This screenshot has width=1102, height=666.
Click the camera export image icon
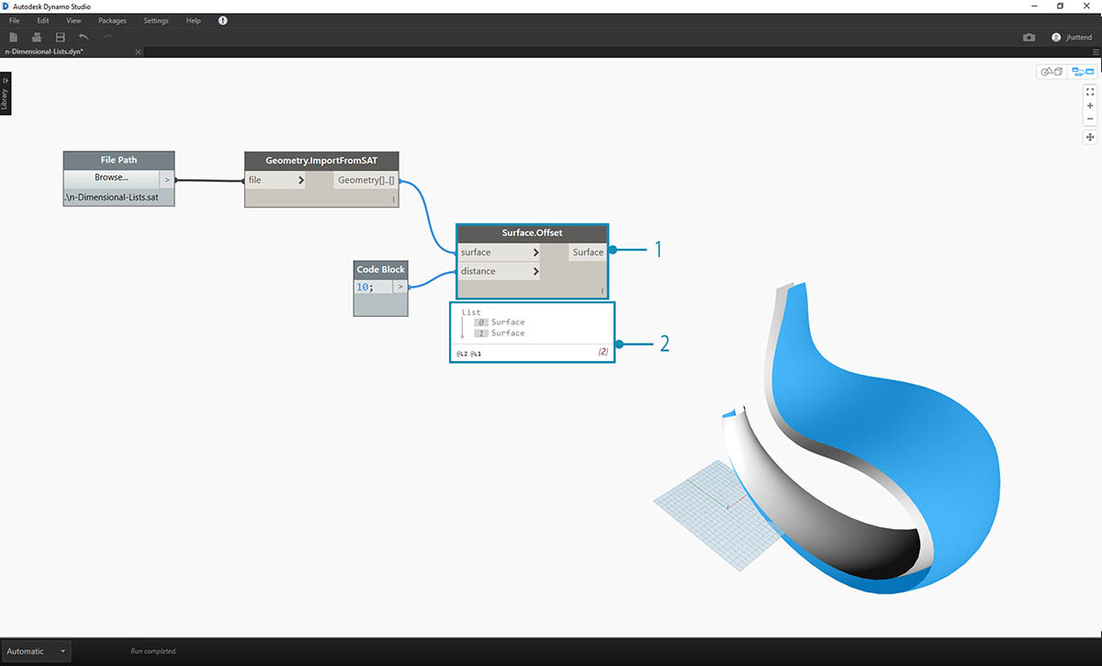coord(1029,38)
